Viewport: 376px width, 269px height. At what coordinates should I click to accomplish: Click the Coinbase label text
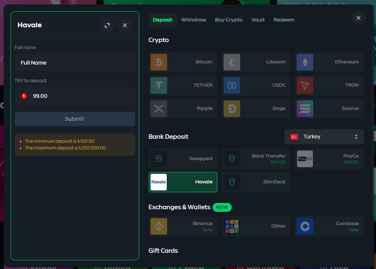(347, 224)
